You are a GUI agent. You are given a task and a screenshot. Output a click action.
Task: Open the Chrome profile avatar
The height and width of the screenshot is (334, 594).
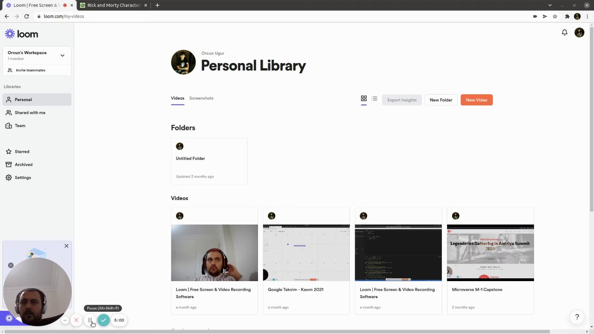(577, 16)
